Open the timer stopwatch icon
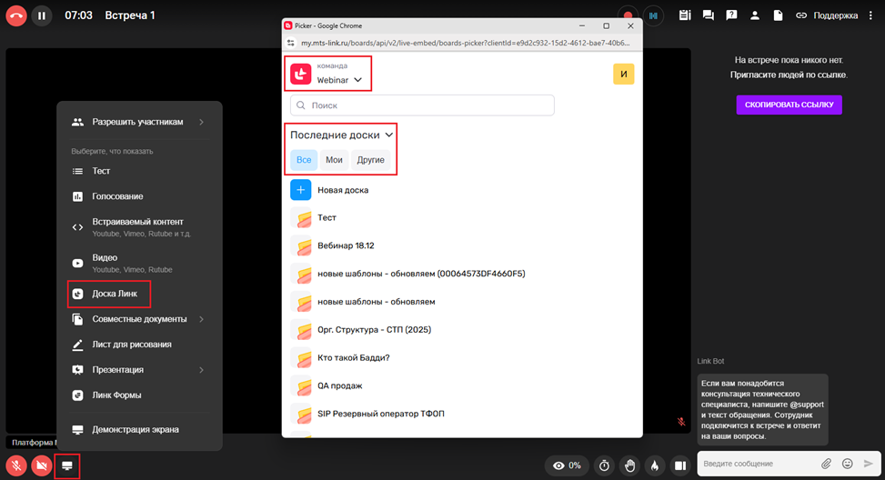The image size is (885, 480). [605, 465]
